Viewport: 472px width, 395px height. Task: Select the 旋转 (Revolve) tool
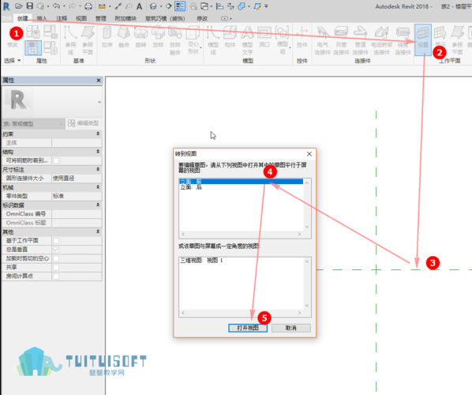140,37
